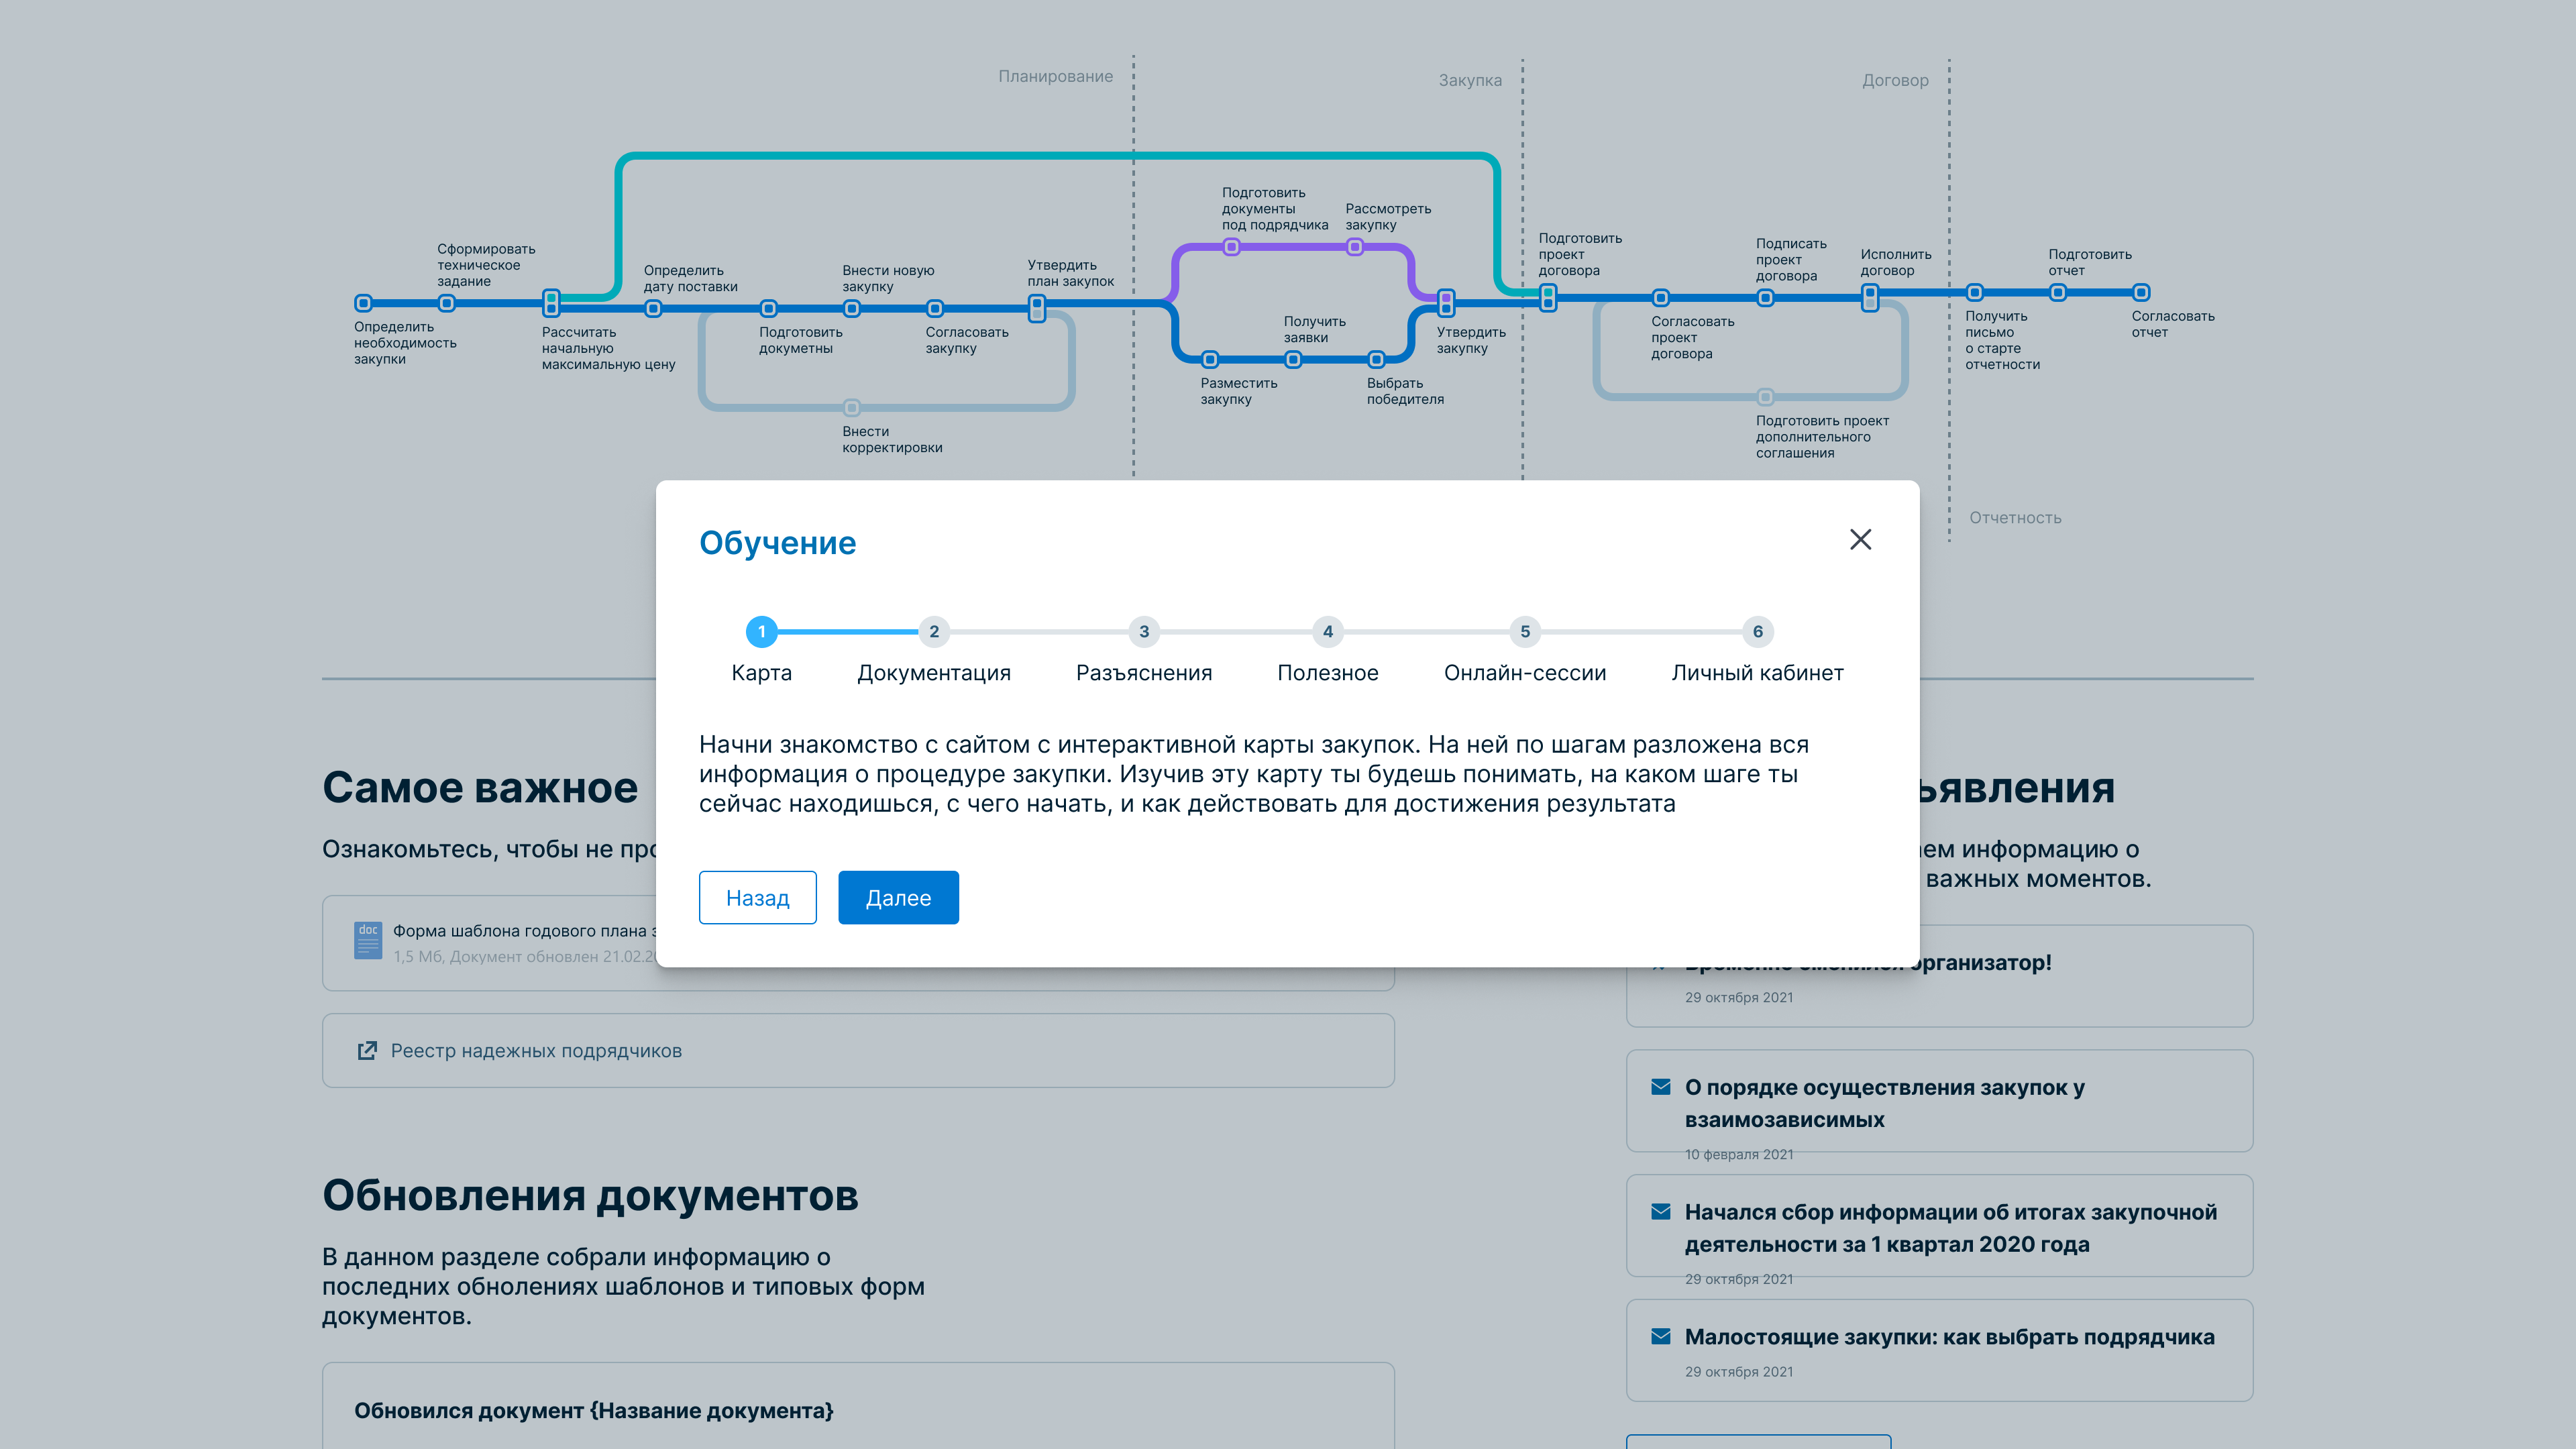Click envelope icon for Малостоящие закупки announcement
Image resolution: width=2576 pixels, height=1449 pixels.
click(x=1660, y=1337)
